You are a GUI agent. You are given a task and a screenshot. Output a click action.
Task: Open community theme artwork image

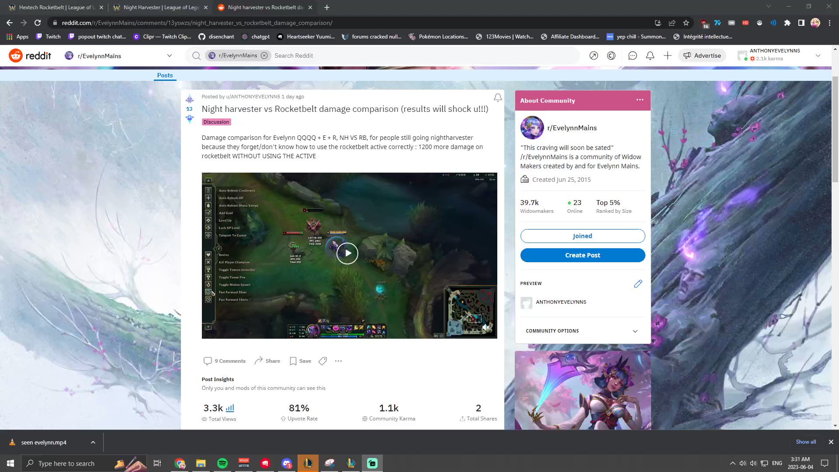(582, 390)
